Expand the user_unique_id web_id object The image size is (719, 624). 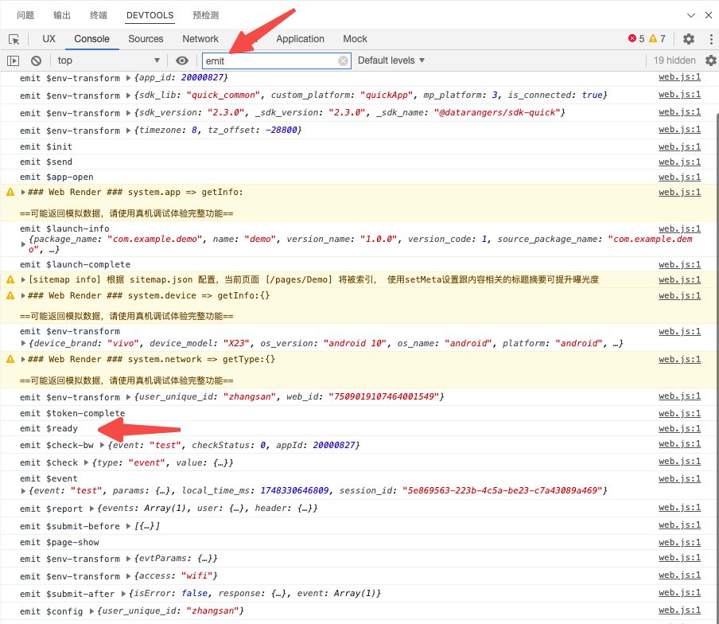(x=129, y=397)
